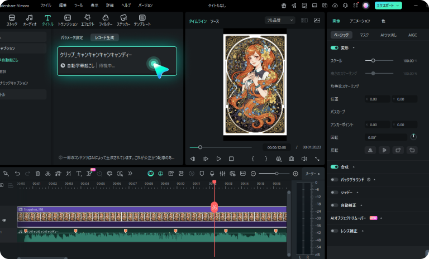Open the Transitions (トランジション) panel

pyautogui.click(x=68, y=21)
